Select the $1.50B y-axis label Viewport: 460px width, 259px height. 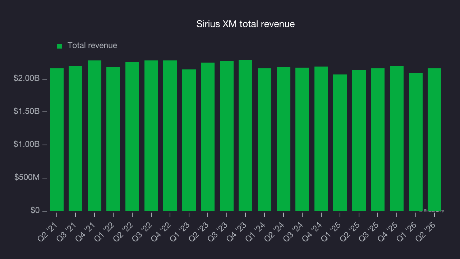click(x=27, y=112)
